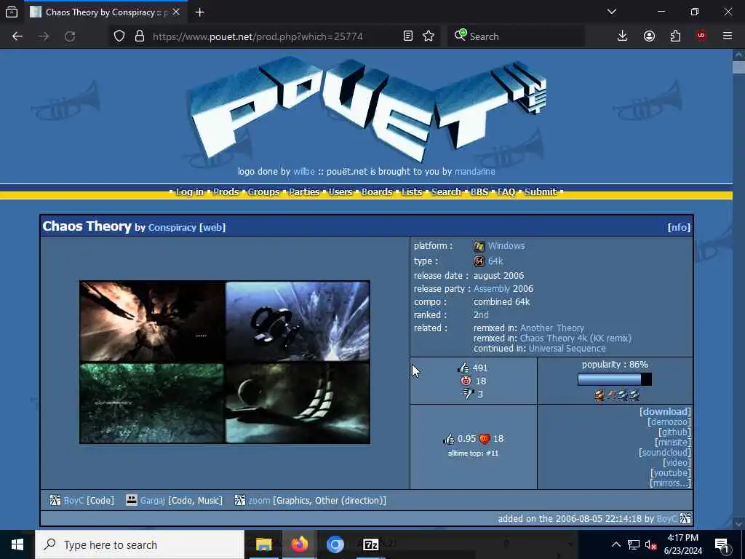Open the shield tracking protection icon
The image size is (745, 559).
tap(119, 36)
